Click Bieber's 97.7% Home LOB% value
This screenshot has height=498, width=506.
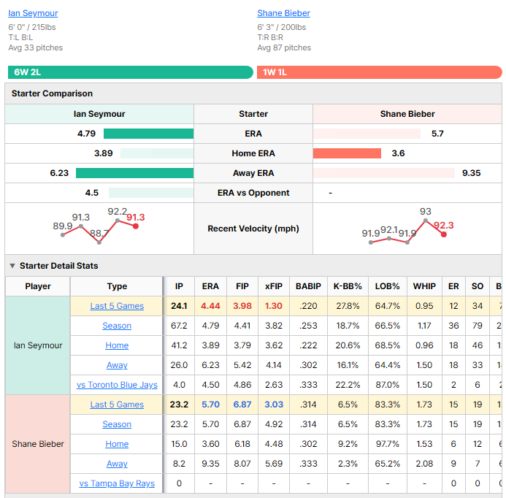pyautogui.click(x=387, y=444)
